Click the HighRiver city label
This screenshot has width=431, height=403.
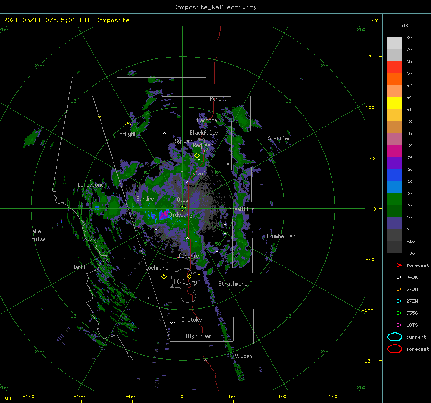pyautogui.click(x=199, y=336)
